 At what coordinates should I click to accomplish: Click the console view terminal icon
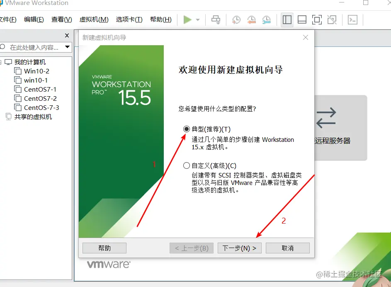[x=352, y=19]
